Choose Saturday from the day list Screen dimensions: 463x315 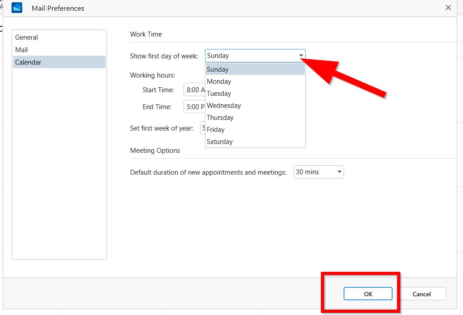(x=255, y=142)
